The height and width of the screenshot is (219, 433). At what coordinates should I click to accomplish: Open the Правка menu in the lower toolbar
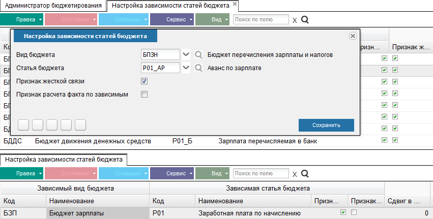tap(22, 173)
